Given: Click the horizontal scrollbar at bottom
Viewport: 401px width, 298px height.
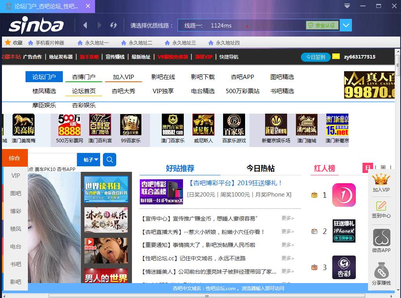Looking at the screenshot, I should pos(207,296).
